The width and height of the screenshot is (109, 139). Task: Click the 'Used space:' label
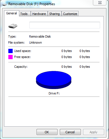(x=23, y=51)
